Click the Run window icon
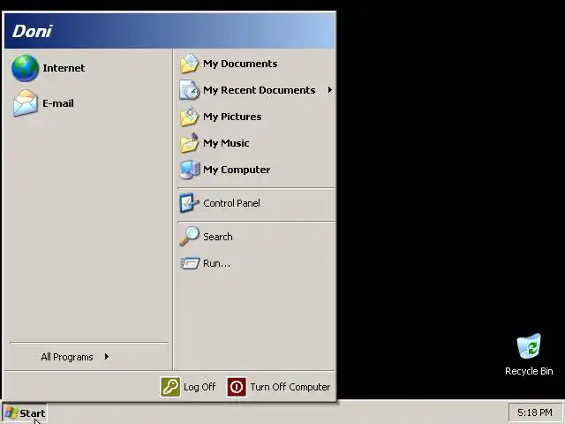This screenshot has height=424, width=565. coord(190,263)
